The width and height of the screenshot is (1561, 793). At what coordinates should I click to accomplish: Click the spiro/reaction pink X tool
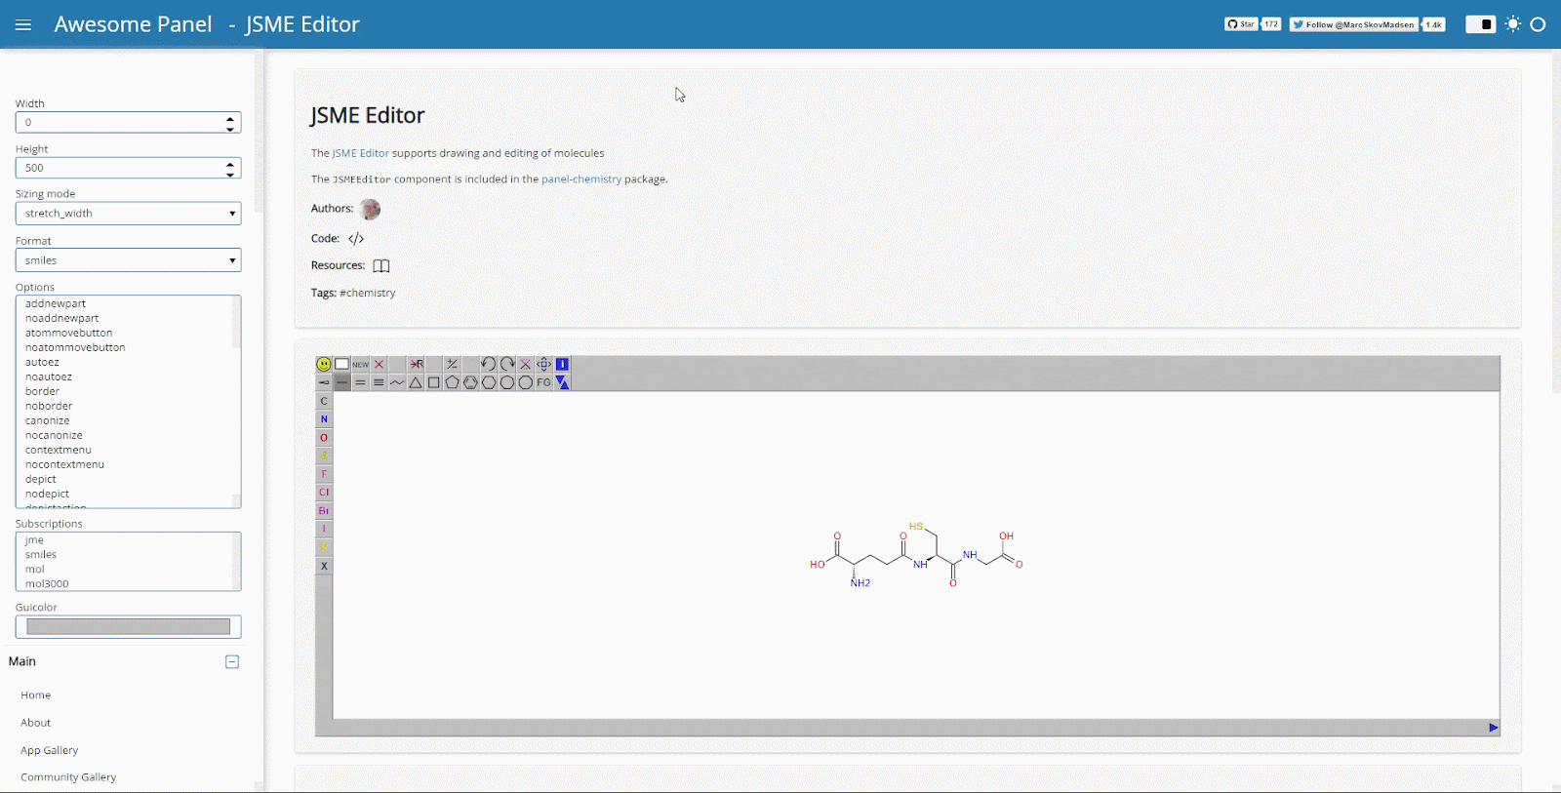point(525,364)
